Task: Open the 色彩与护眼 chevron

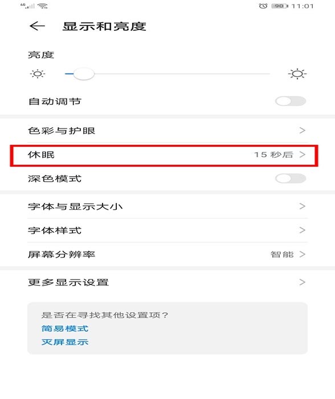Action: pyautogui.click(x=302, y=131)
